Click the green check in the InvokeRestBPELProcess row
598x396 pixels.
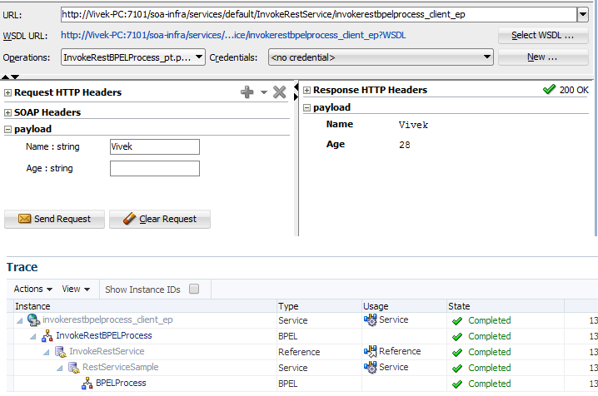(x=457, y=337)
